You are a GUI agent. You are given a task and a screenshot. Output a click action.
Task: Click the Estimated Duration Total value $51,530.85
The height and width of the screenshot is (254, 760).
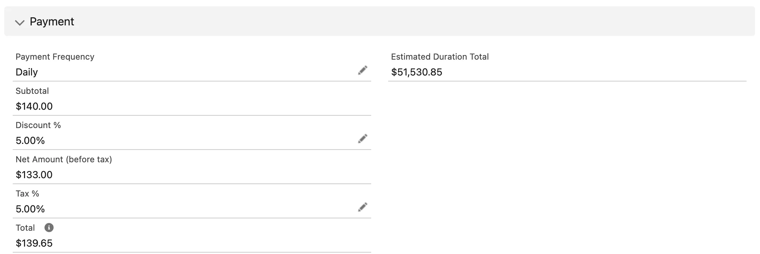pos(417,72)
